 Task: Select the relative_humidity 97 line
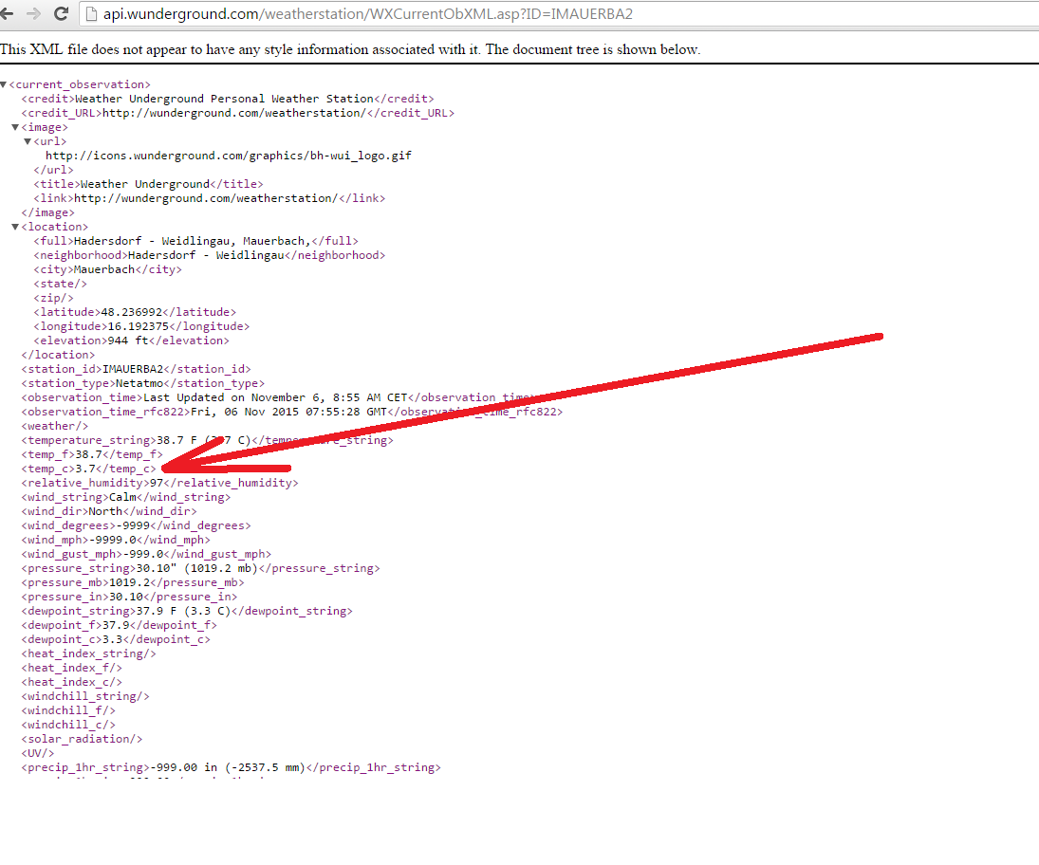pyautogui.click(x=159, y=483)
